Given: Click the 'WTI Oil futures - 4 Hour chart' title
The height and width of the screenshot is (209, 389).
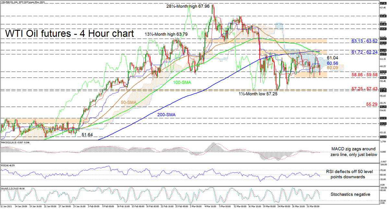Looking at the screenshot, I should (x=69, y=33).
